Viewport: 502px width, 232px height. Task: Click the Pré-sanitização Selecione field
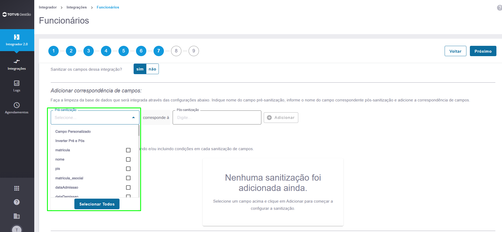(95, 118)
